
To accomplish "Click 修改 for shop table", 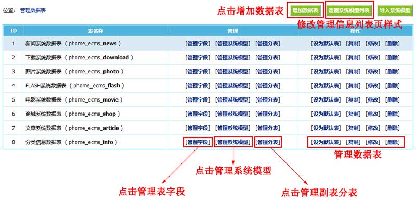I will (x=373, y=114).
